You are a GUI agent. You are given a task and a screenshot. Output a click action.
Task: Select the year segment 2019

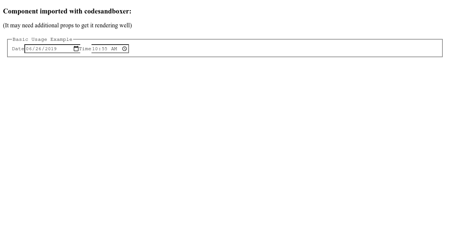coord(51,49)
